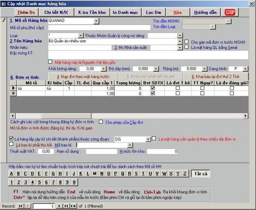
Task: Go to last record navigation arrow
Action: click(66, 206)
